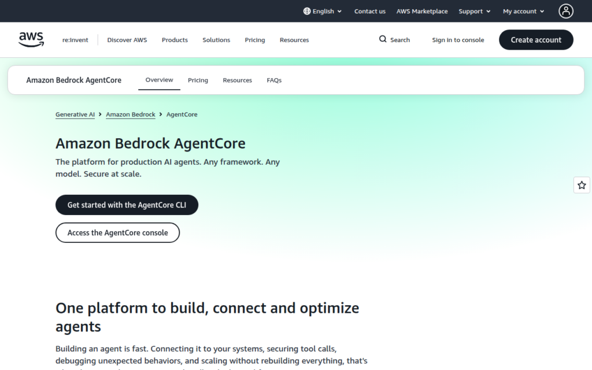This screenshot has width=592, height=370.
Task: Open the re:Invent nav item
Action: point(75,40)
